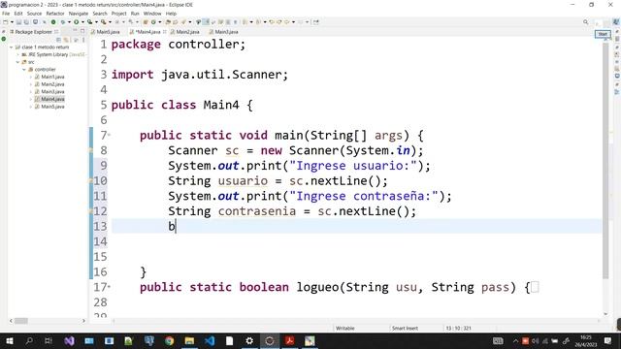Open Google Chrome from the taskbar
The image size is (621, 349).
pyautogui.click(x=169, y=340)
